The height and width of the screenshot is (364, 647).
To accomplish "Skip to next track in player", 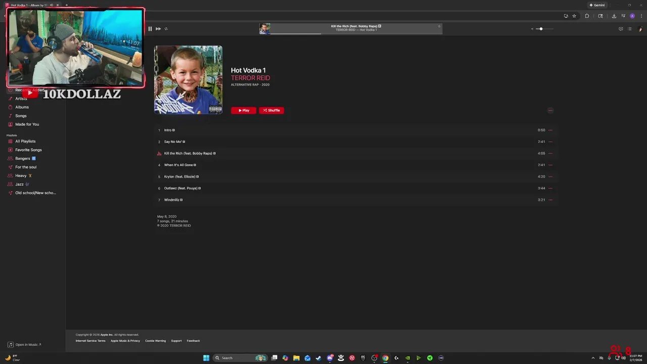I will pyautogui.click(x=158, y=29).
